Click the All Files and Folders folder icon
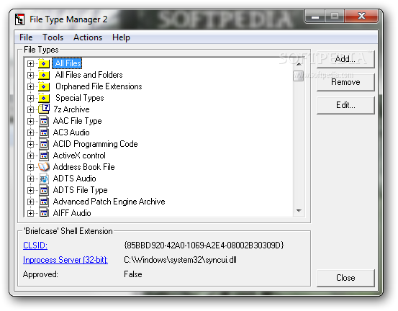This screenshot has width=398, height=311. click(x=44, y=75)
